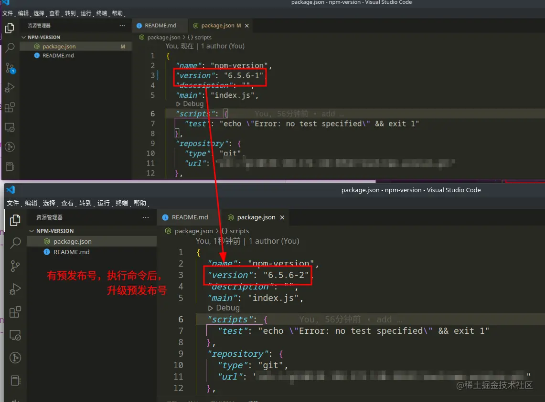Viewport: 545px width, 402px height.
Task: Open scripts breadcrumb in top window
Action: tap(200, 37)
